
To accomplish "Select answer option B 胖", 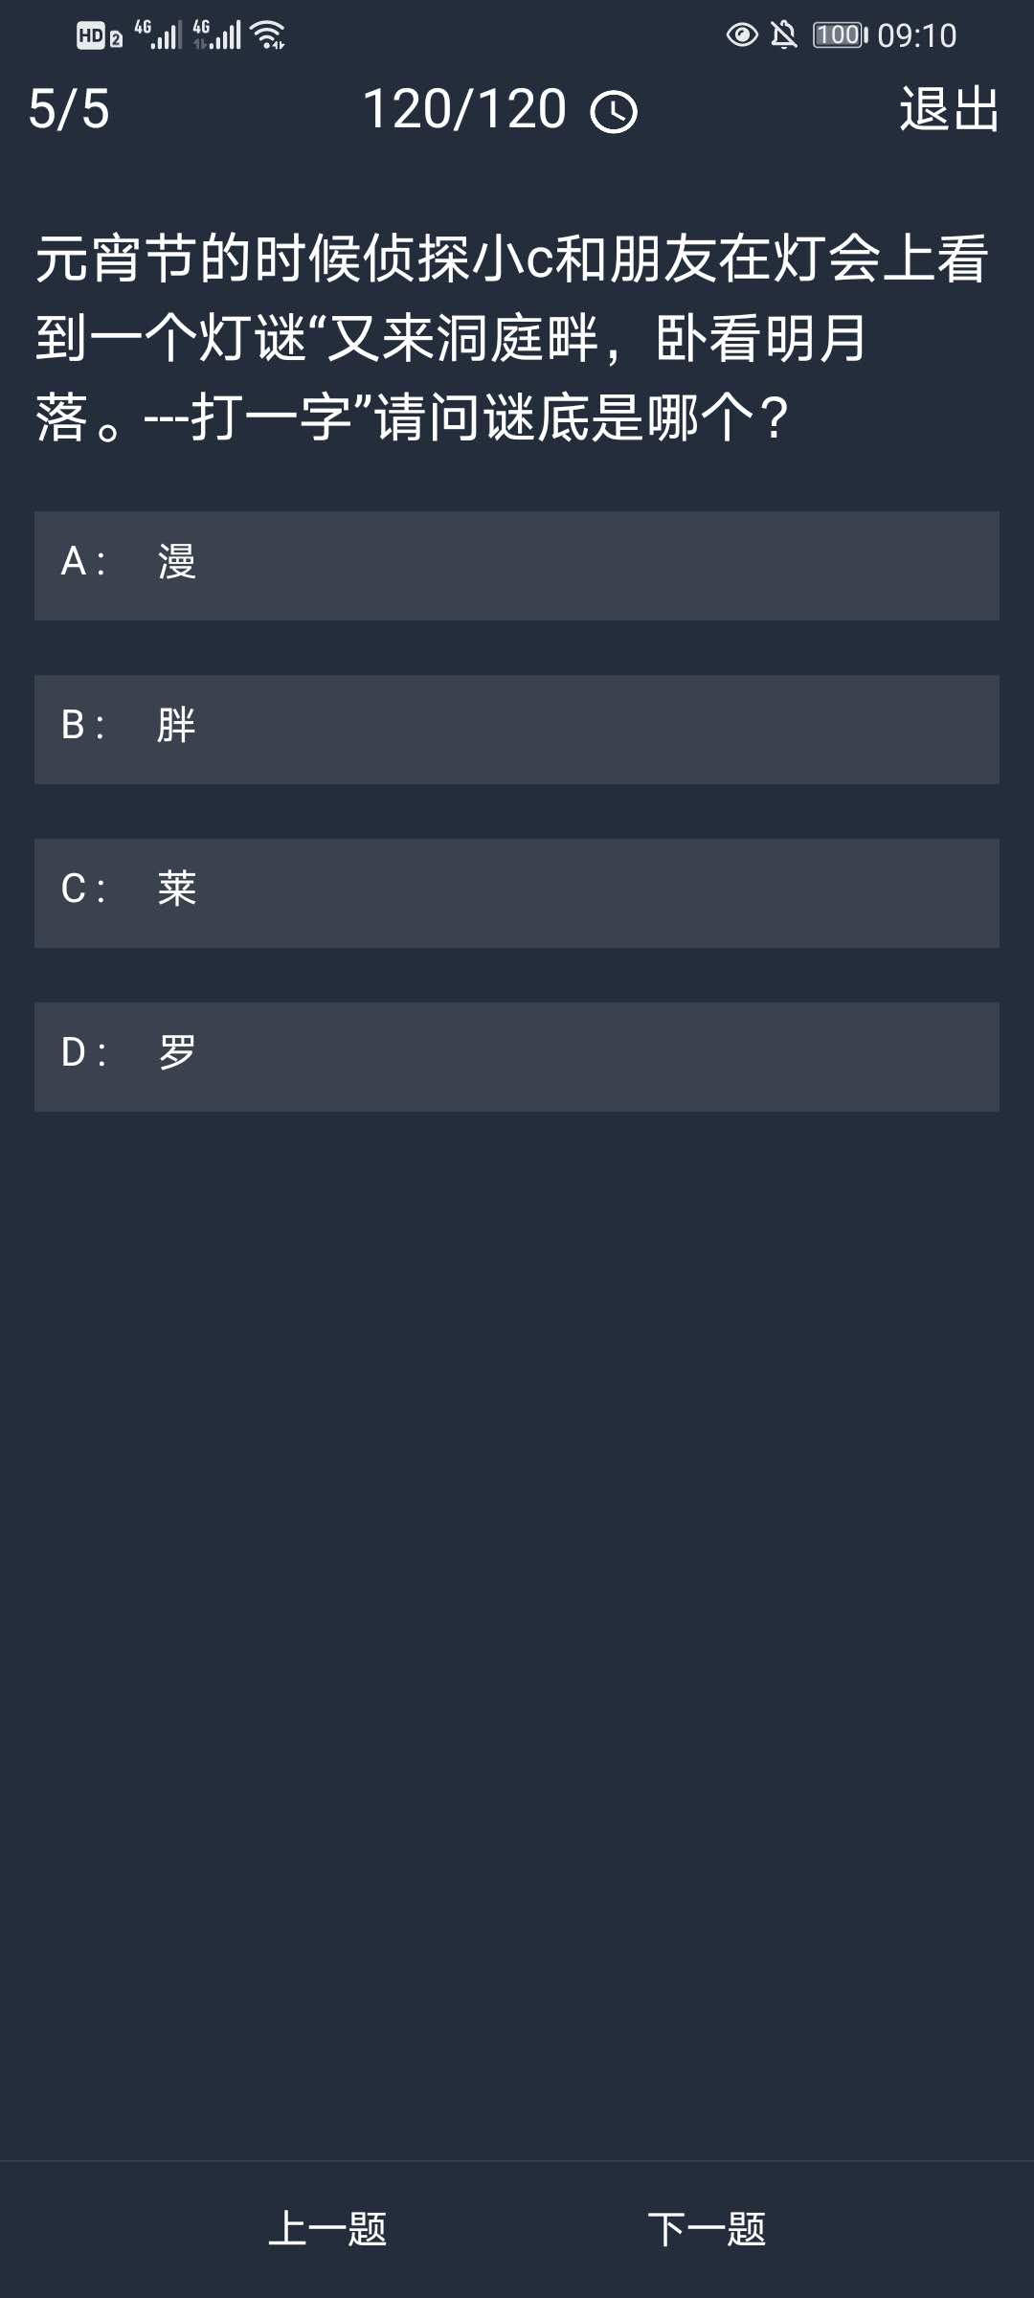I will 517,728.
